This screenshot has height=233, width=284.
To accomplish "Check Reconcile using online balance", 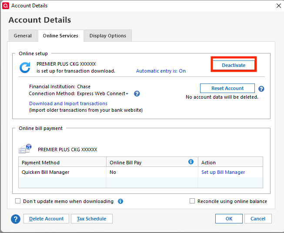I will click(192, 201).
